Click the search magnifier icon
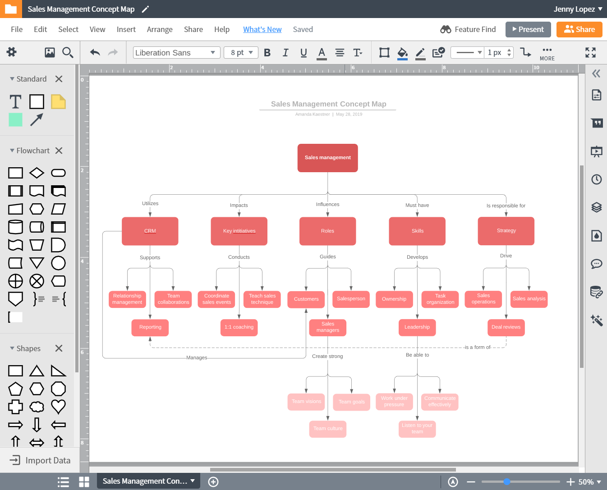This screenshot has height=490, width=607. coord(68,53)
